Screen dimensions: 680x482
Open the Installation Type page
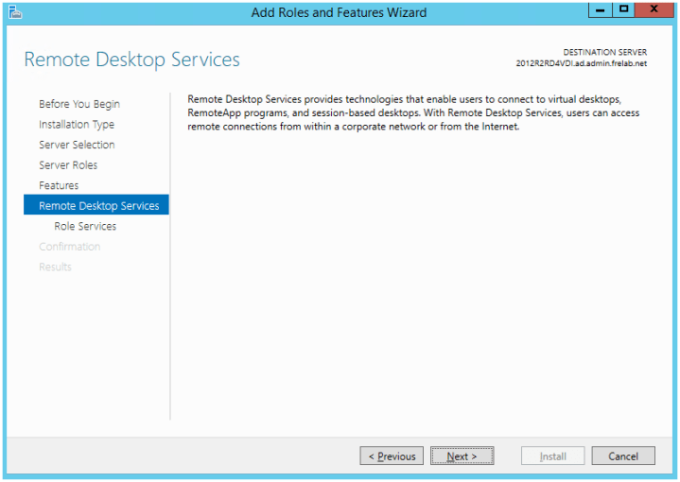(x=77, y=125)
